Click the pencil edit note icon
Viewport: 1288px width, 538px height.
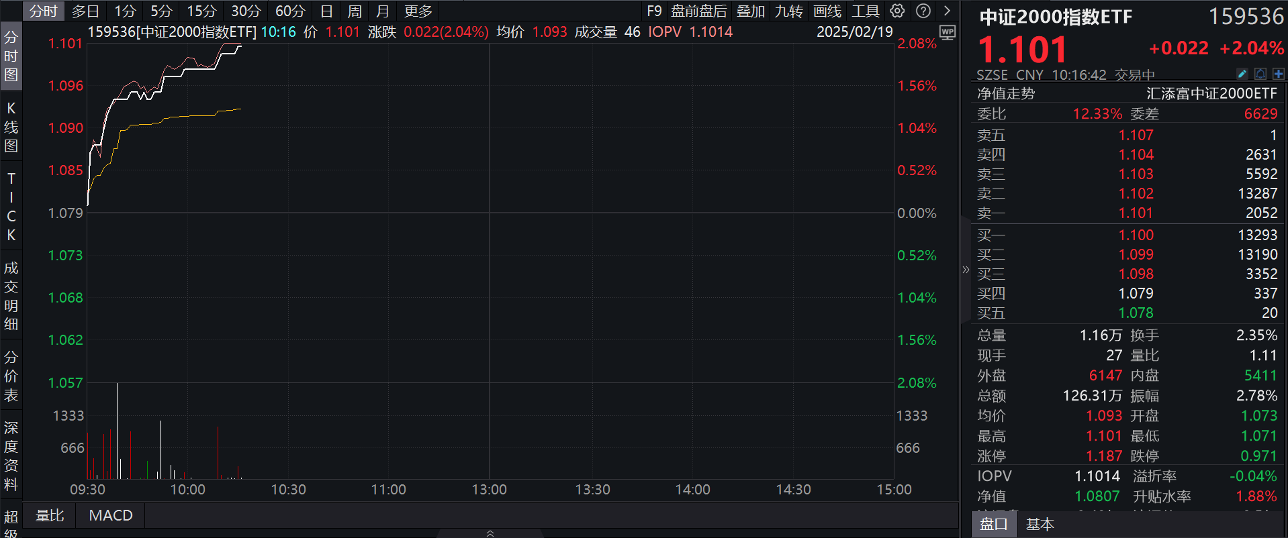(x=1242, y=74)
